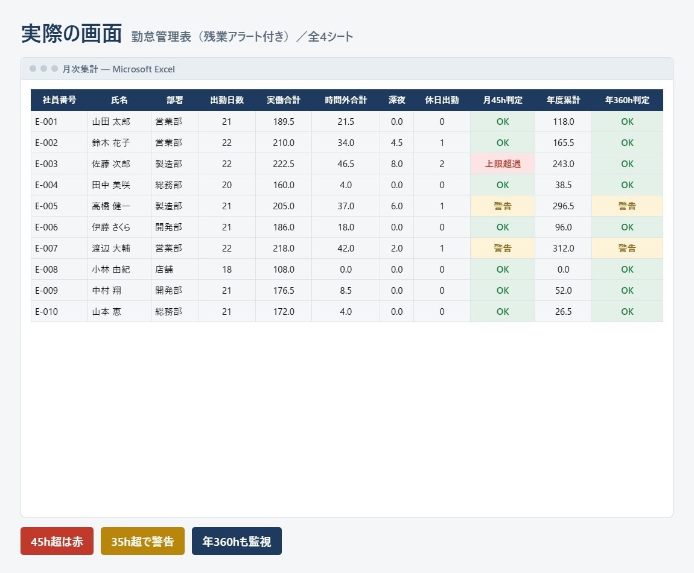
Task: Select the 年360h判定 column header
Action: [627, 100]
